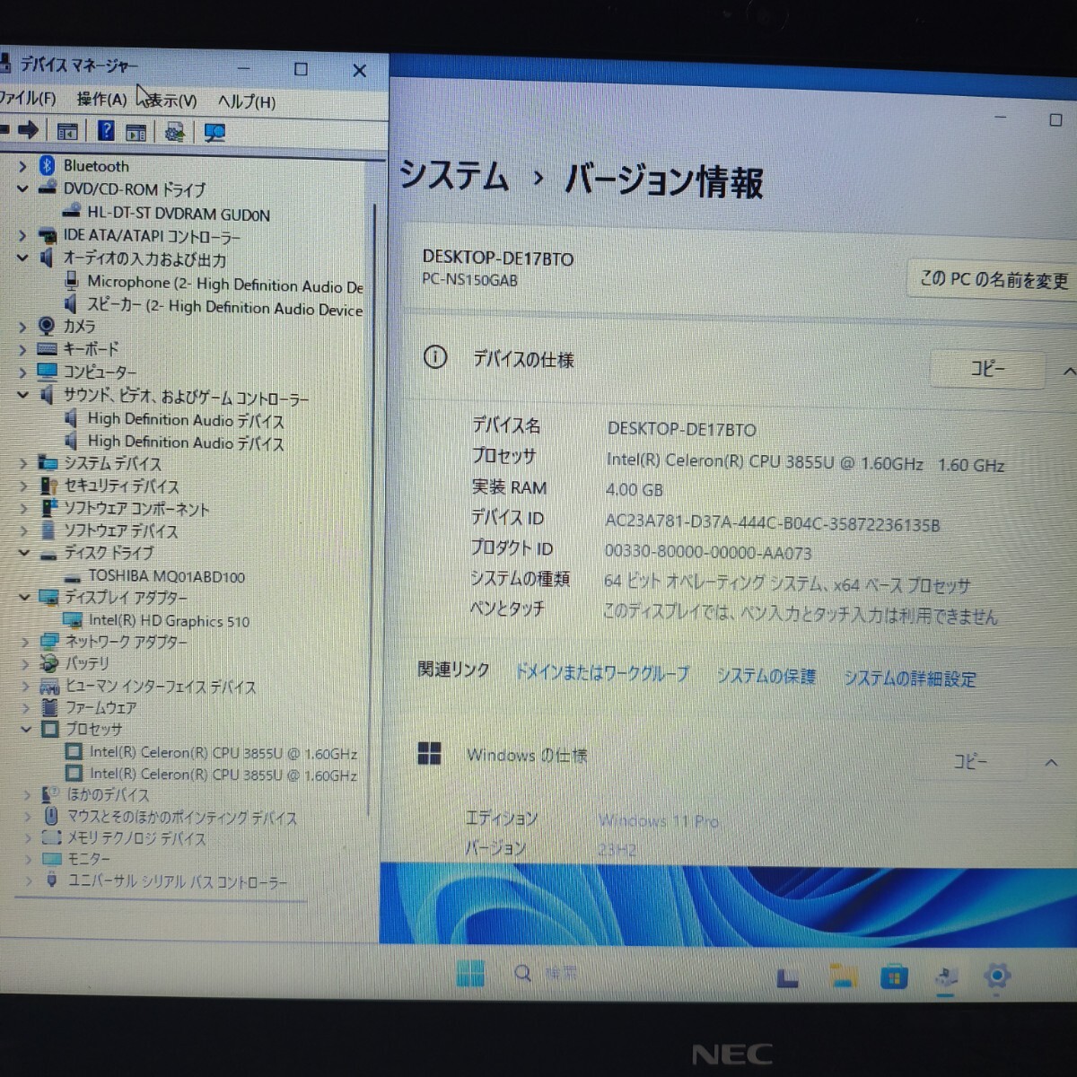
Task: Click コピー button for デバイスの仕様
Action: tap(987, 369)
